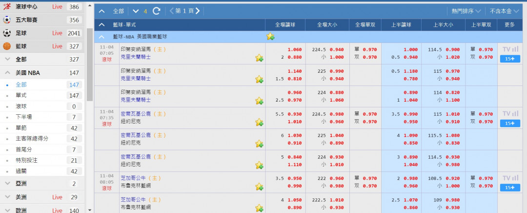Open the 滾球中心 live center icon
The height and width of the screenshot is (213, 527).
[x=7, y=7]
